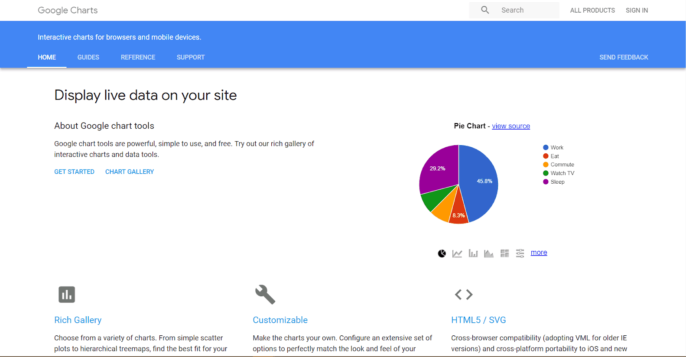Click the 'About Google chart tools' subheading

tap(104, 126)
